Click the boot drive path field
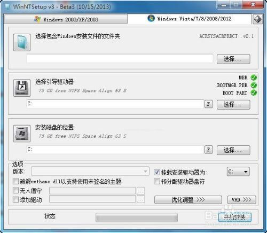Viewport: 267px width, 233px height. tap(115, 104)
